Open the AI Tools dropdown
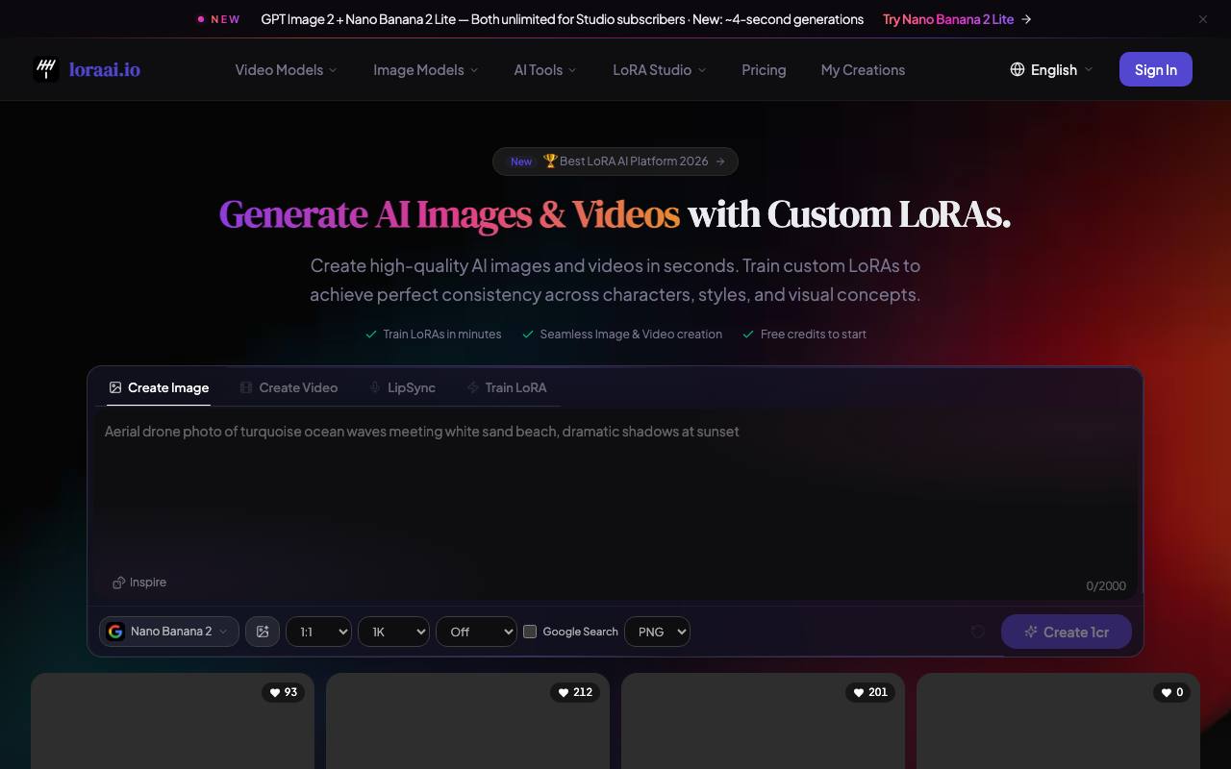The width and height of the screenshot is (1231, 769). tap(545, 70)
